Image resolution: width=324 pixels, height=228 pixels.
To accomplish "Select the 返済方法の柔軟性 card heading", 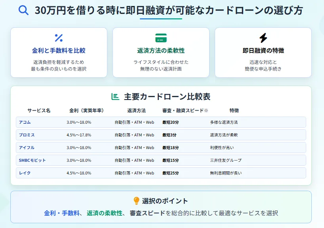I will point(161,50).
